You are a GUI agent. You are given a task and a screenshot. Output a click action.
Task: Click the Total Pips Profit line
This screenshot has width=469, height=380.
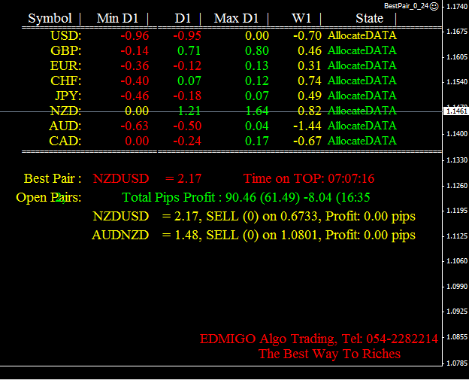click(x=246, y=197)
